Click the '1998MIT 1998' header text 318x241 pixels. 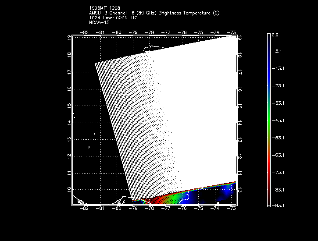(104, 8)
